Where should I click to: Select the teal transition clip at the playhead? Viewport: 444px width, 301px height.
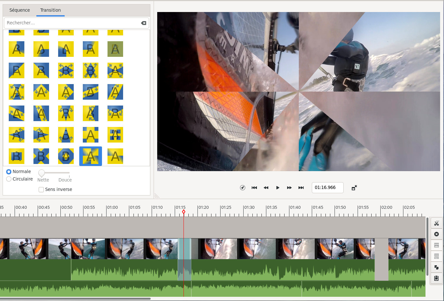(184, 249)
